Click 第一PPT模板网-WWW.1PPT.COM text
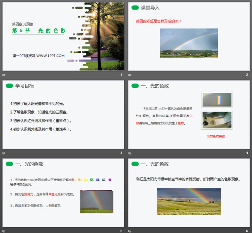The image size is (252, 233). (39, 56)
